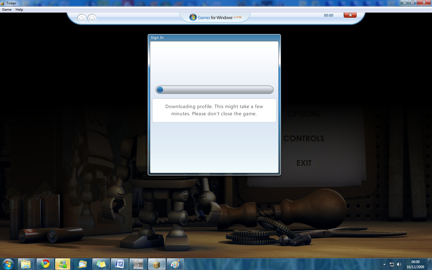This screenshot has width=432, height=270.
Task: Close the Games for Windows LIVE overlay
Action: 350,15
